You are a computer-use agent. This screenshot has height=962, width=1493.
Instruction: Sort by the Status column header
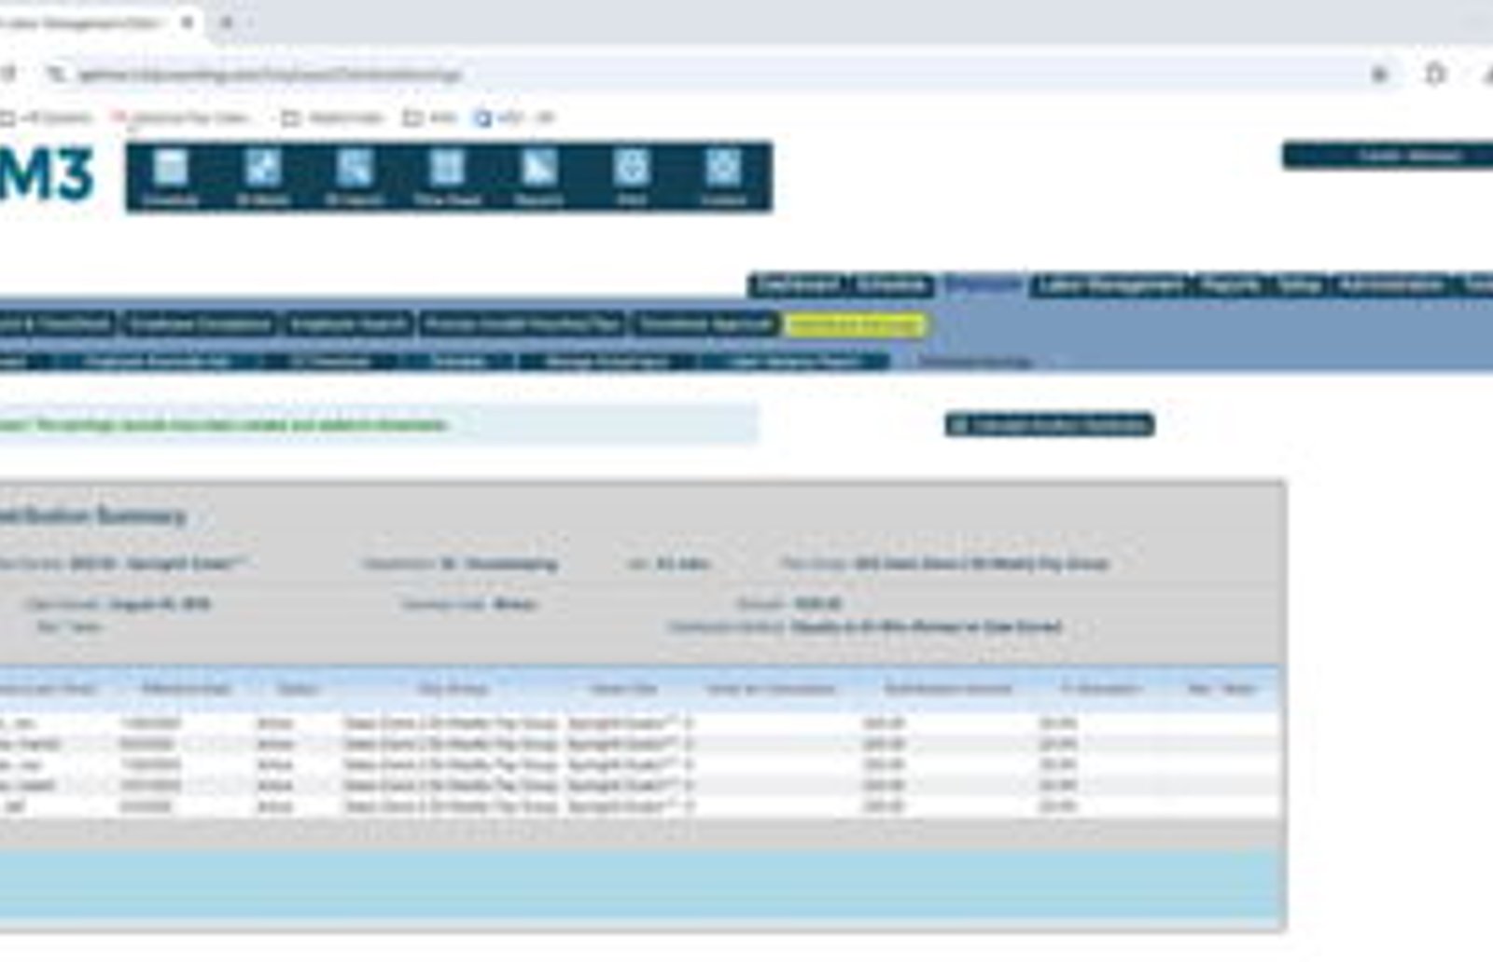click(297, 689)
